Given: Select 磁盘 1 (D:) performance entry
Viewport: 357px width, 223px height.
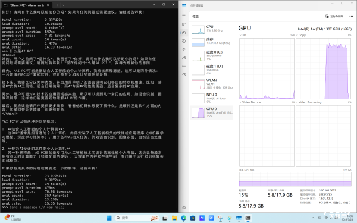Looking at the screenshot, I should (212, 70).
